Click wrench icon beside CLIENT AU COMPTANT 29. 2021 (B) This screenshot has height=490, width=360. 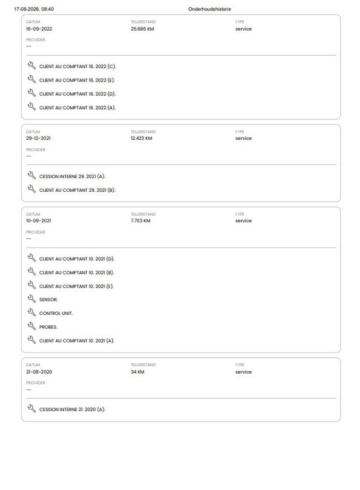pos(32,189)
